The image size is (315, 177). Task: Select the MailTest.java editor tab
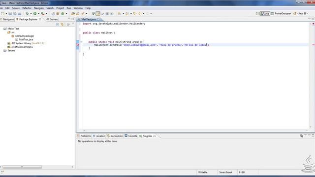[88, 19]
